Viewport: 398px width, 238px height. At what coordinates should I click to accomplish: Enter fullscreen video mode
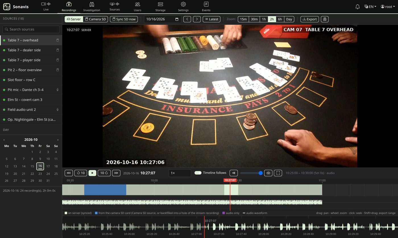[278, 173]
